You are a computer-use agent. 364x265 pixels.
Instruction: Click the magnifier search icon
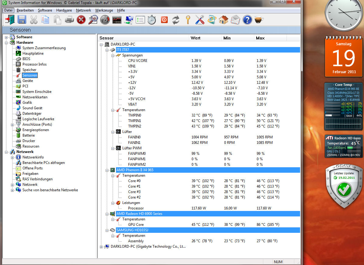coord(93,20)
